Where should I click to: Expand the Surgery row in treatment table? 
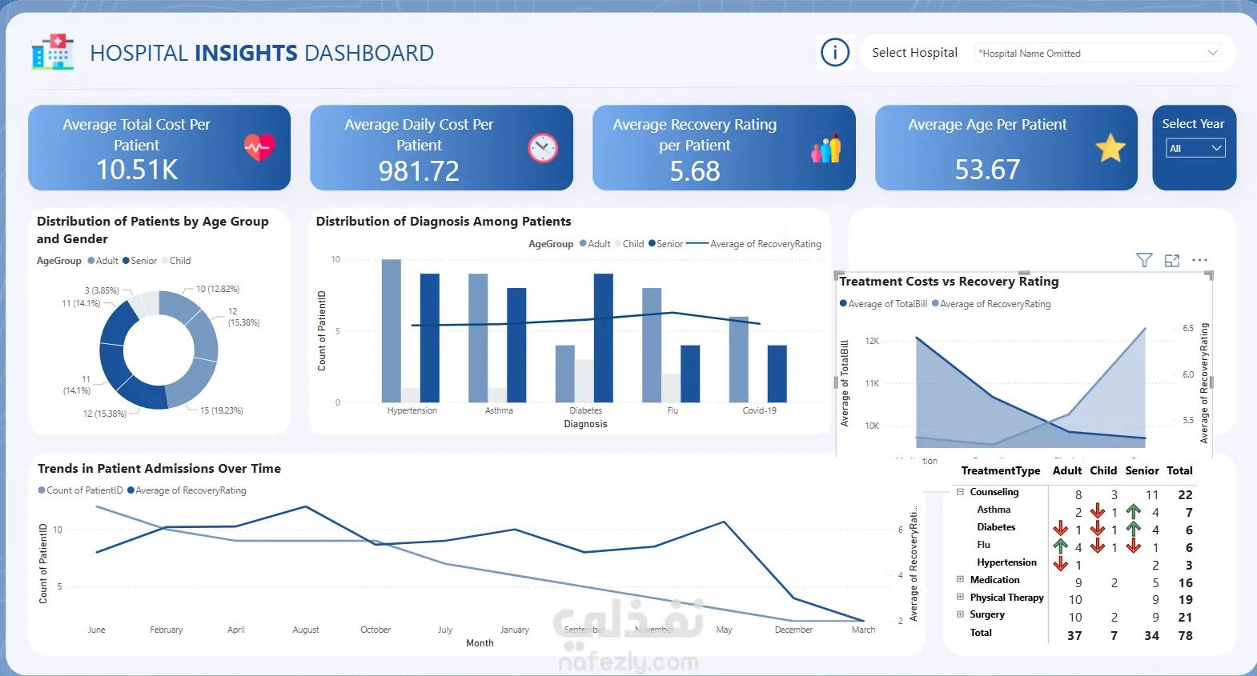960,614
